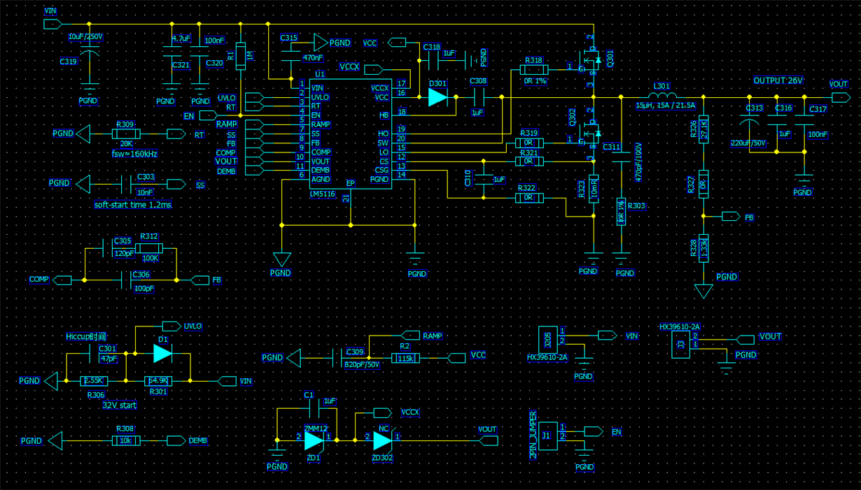This screenshot has height=490, width=861.
Task: Select the Q302 low-side MOSFET symbol
Action: click(591, 134)
